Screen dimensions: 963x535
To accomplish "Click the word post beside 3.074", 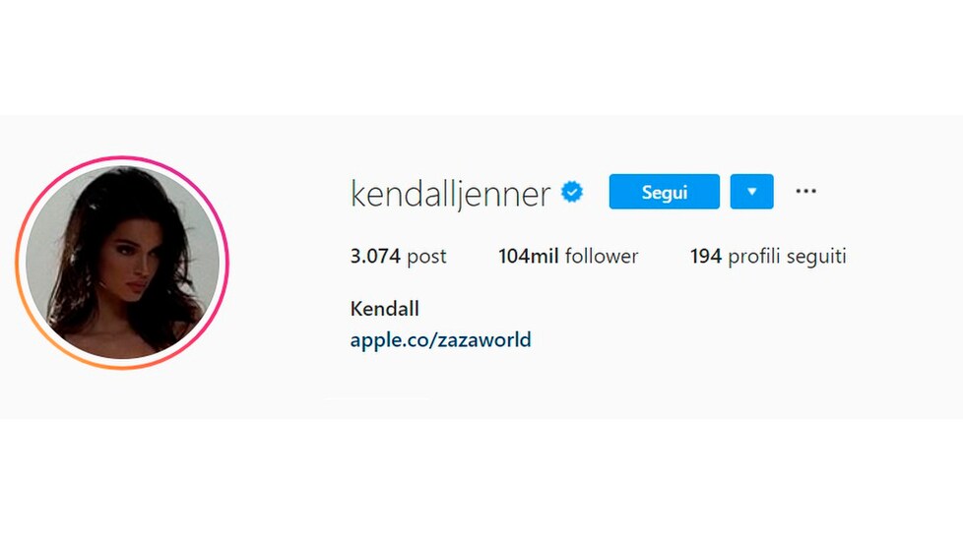I will click(x=426, y=257).
